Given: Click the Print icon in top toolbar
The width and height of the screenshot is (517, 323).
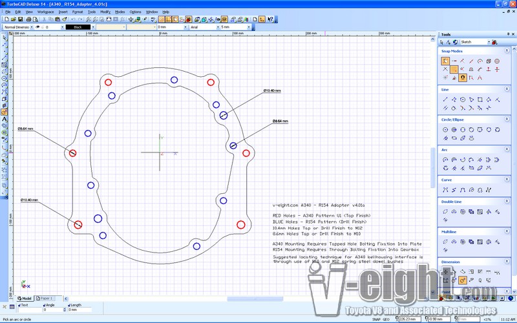Looking at the screenshot, I should point(27,19).
